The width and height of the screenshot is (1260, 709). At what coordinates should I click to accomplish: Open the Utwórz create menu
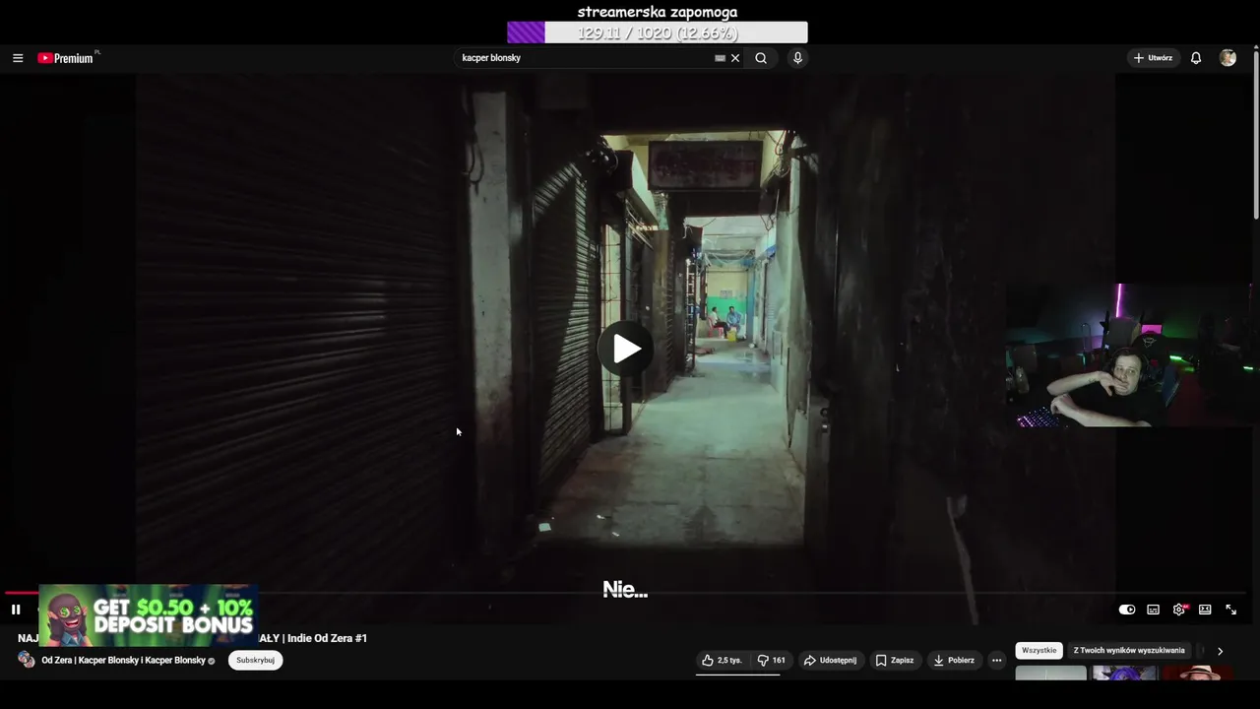click(x=1153, y=58)
